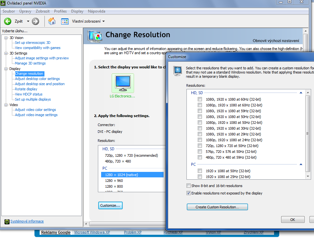Open the Úpravy menu

point(25,11)
